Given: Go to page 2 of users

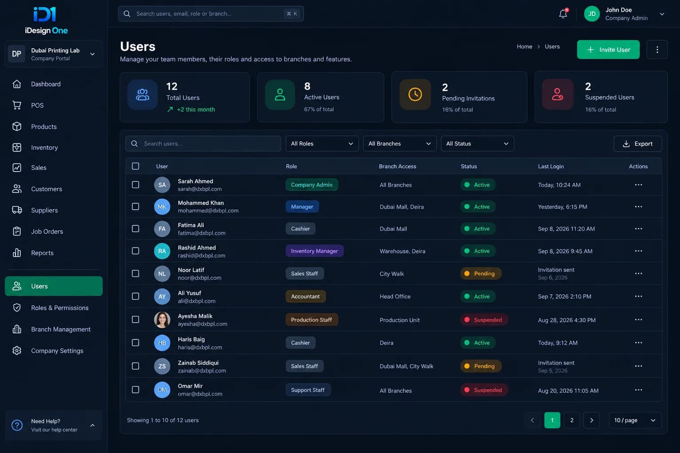Looking at the screenshot, I should tap(572, 420).
